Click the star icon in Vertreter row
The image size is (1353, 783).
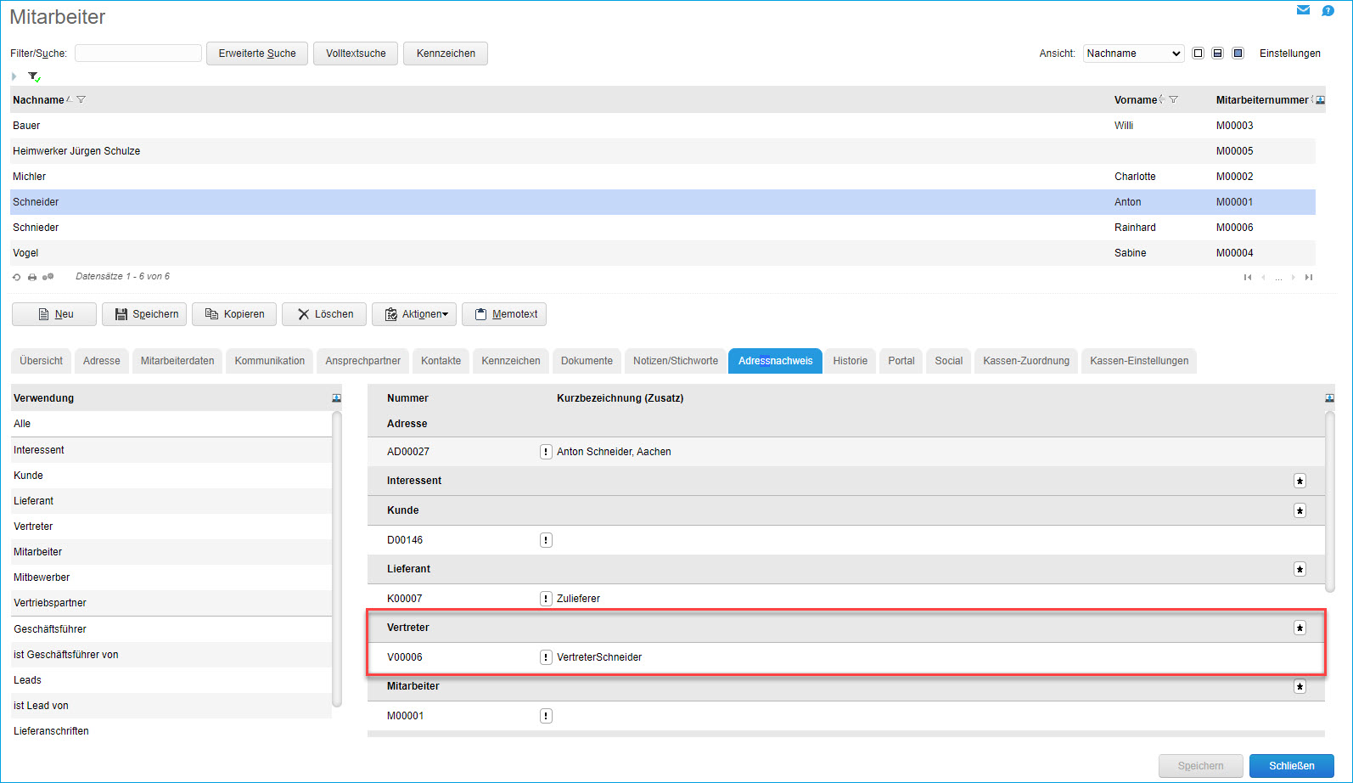[1300, 628]
